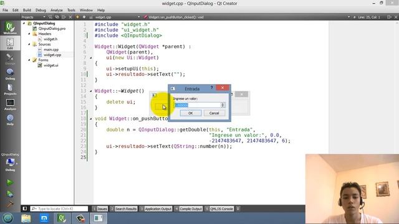
Task: Switch to Qt Creator in the taskbar
Action: point(62,218)
